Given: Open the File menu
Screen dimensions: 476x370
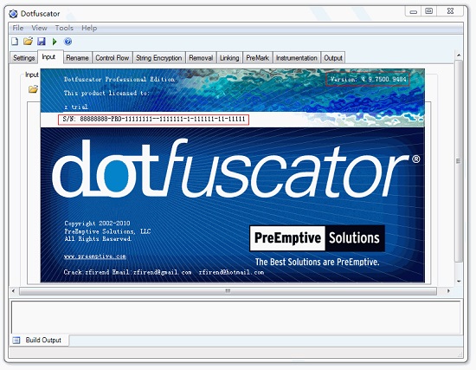Looking at the screenshot, I should pyautogui.click(x=18, y=28).
